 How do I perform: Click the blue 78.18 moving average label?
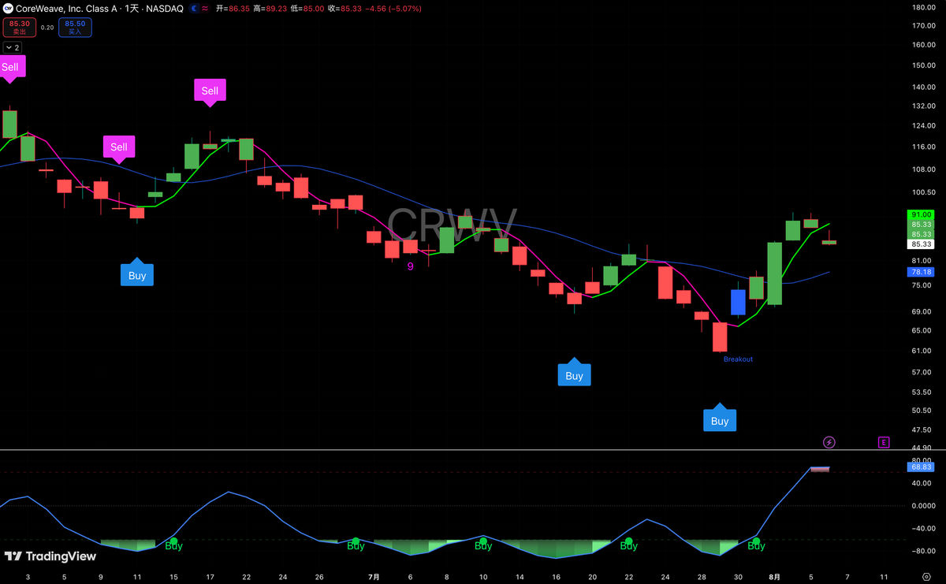(922, 272)
